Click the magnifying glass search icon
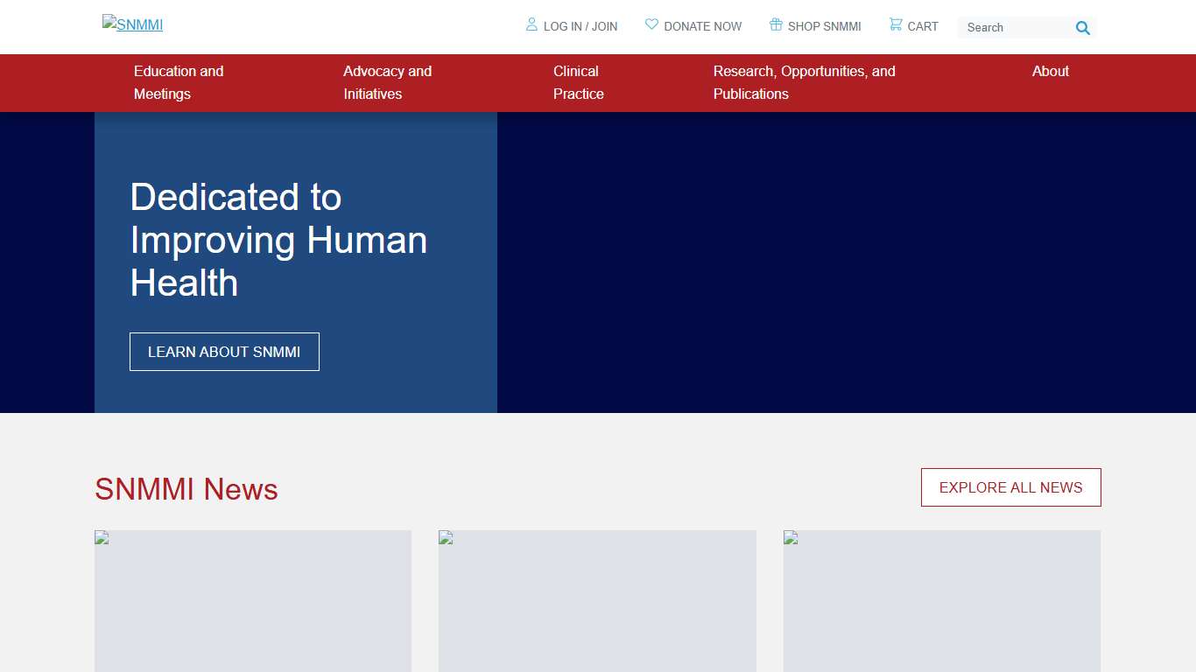 (1083, 28)
